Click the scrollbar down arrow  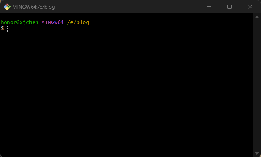click(x=257, y=153)
